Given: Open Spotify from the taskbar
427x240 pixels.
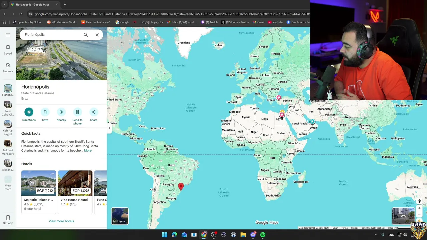Looking at the screenshot, I should (x=263, y=235).
